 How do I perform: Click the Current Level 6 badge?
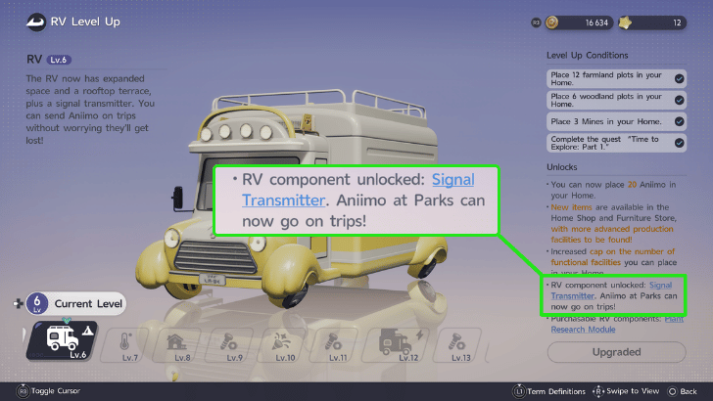tap(37, 304)
